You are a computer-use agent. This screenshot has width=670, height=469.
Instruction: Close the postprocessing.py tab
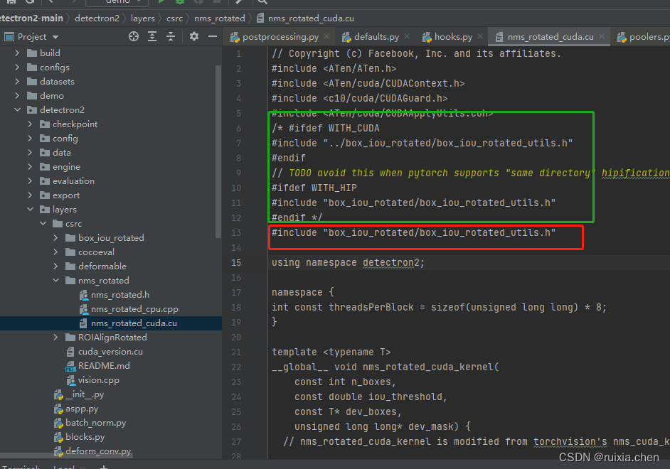[x=326, y=36]
